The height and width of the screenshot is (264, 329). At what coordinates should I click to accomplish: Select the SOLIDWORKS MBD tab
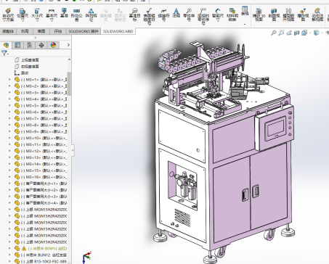pos(118,31)
